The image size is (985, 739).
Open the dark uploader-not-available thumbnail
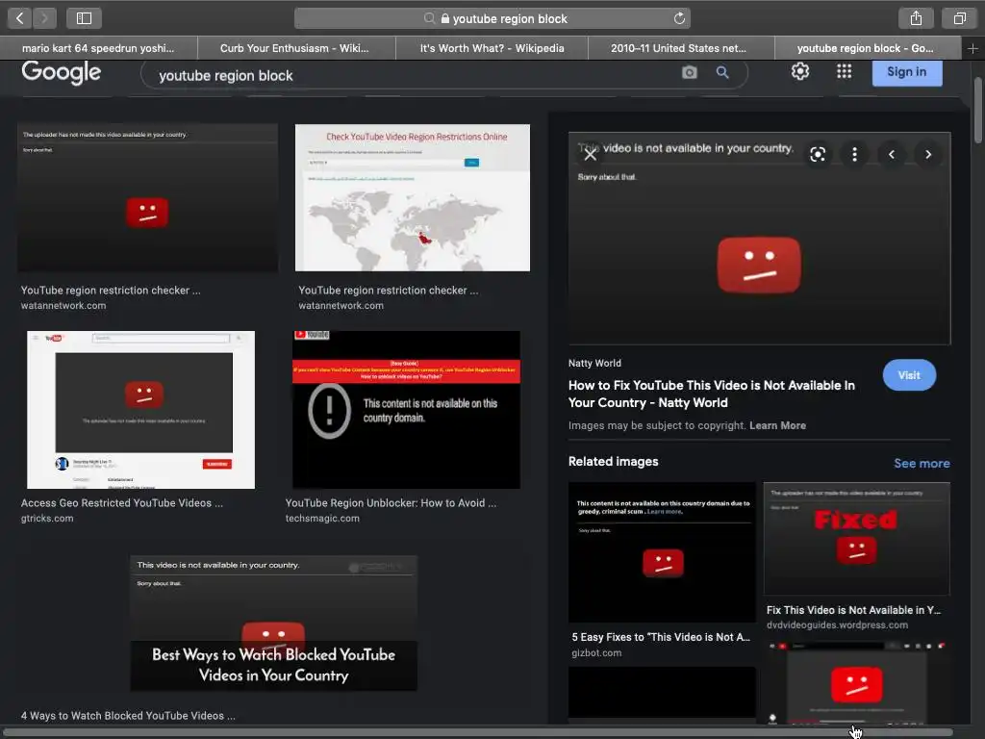[x=147, y=197]
